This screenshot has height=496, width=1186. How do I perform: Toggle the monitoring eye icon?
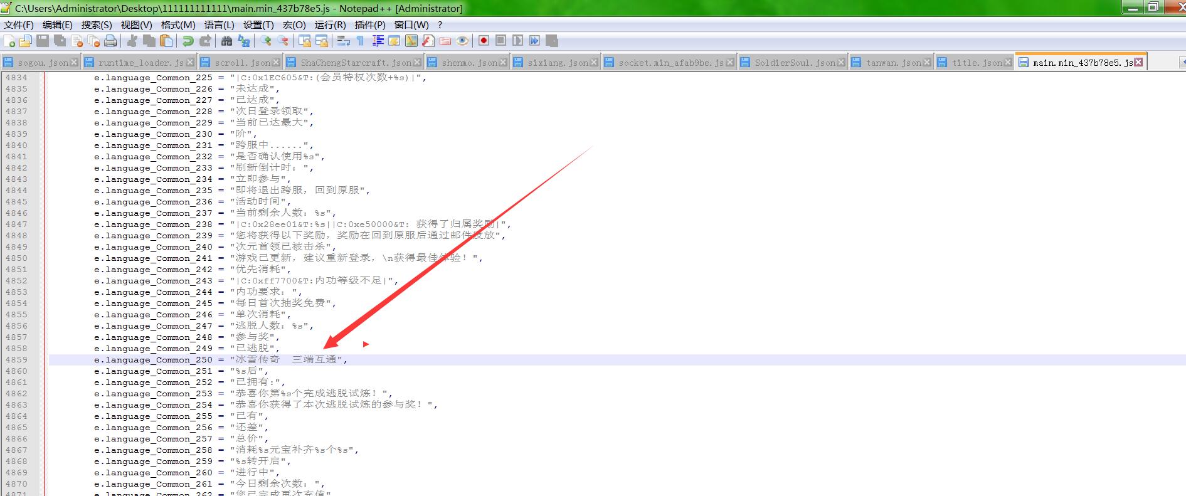462,41
